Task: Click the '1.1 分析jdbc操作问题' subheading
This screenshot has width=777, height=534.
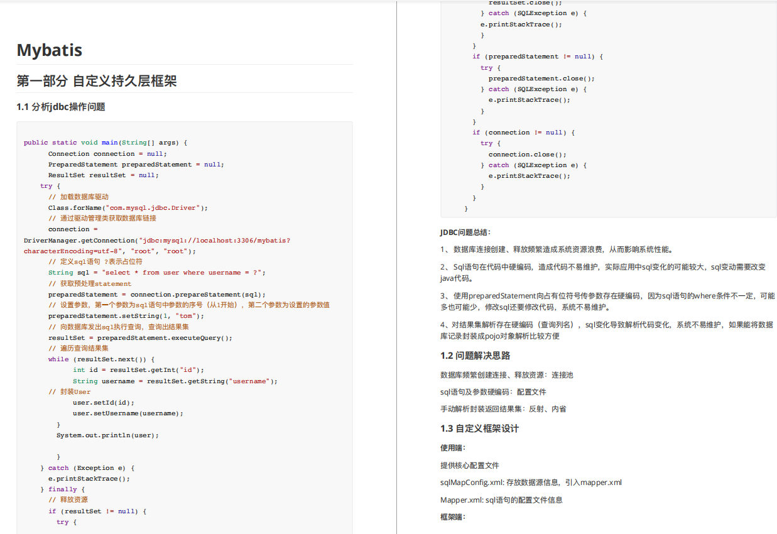Action: click(61, 107)
